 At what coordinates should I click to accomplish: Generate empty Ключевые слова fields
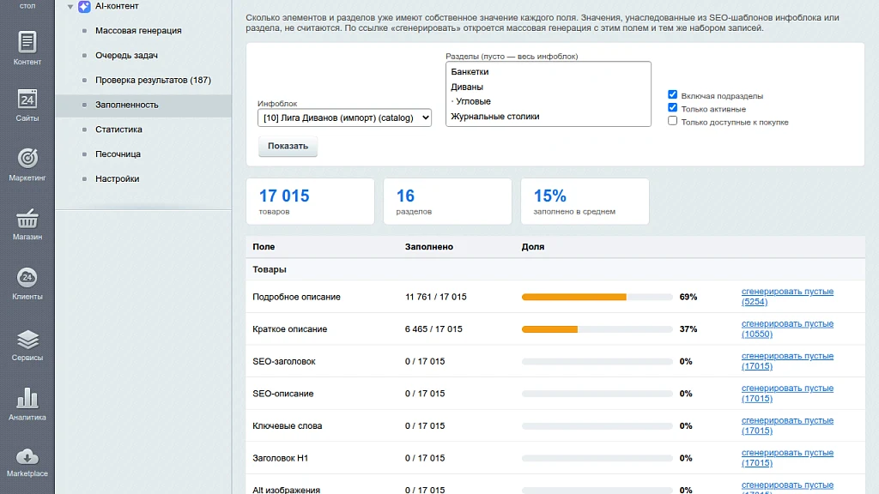tap(787, 425)
